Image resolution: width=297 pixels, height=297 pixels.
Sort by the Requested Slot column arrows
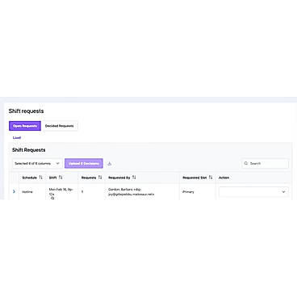pyautogui.click(x=211, y=178)
